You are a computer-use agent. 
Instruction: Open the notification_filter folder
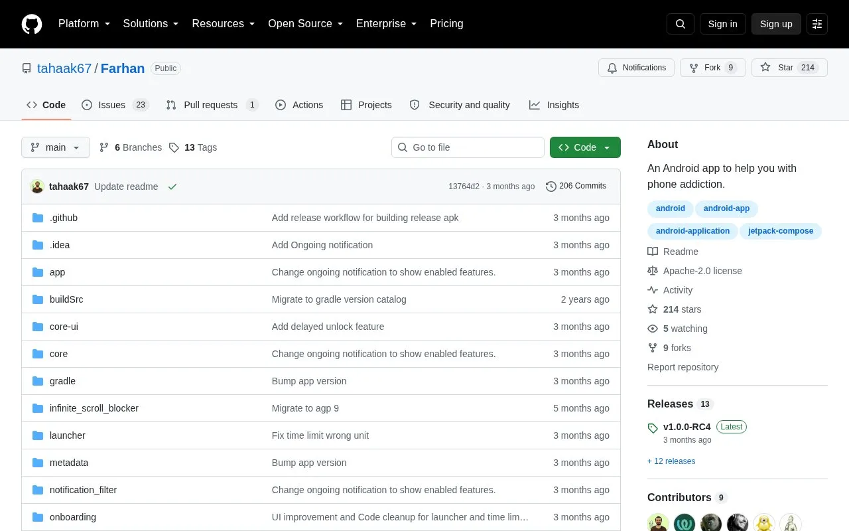(x=83, y=490)
